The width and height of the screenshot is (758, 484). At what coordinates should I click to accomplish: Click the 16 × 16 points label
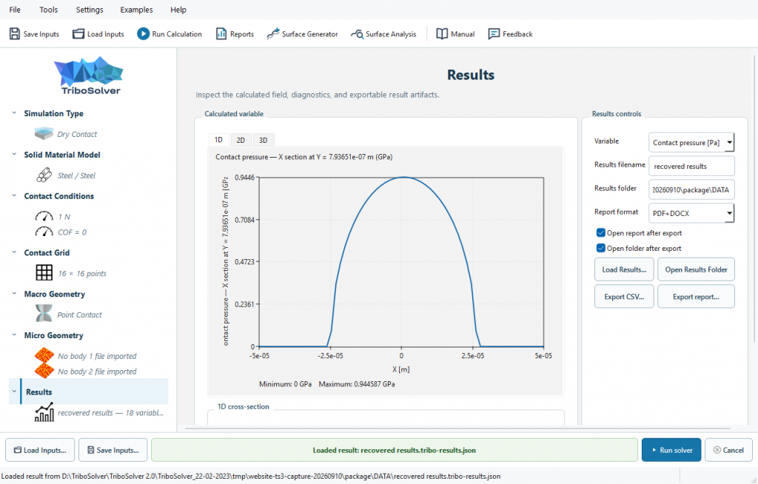point(82,273)
